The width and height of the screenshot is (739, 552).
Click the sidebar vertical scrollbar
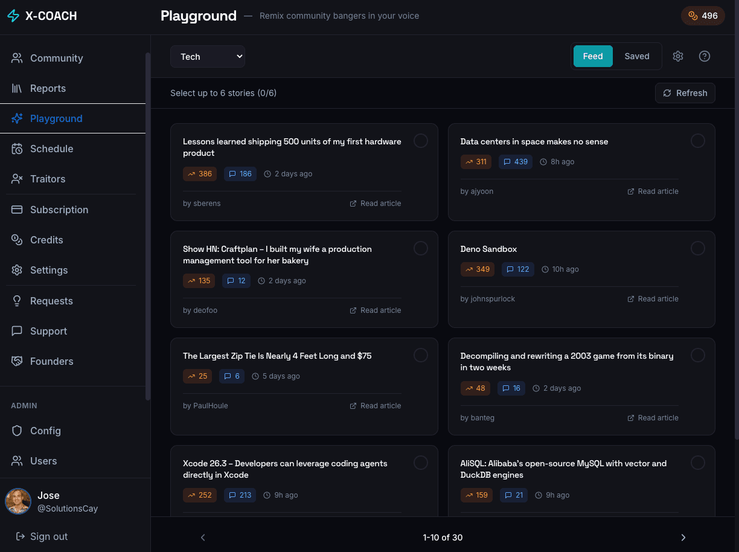148,226
